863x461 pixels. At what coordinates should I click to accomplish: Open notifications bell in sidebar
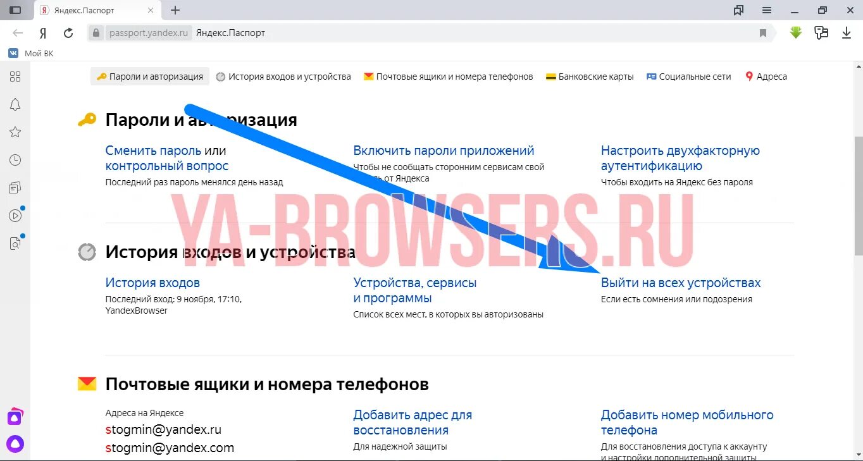tap(15, 104)
